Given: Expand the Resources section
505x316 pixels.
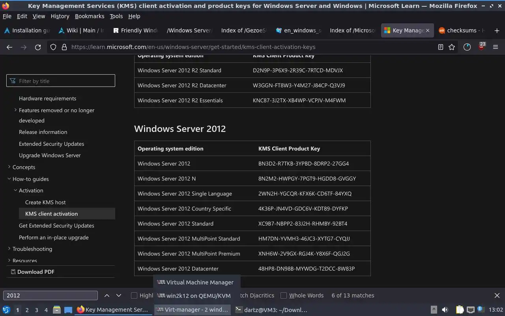Looking at the screenshot, I should (9, 260).
